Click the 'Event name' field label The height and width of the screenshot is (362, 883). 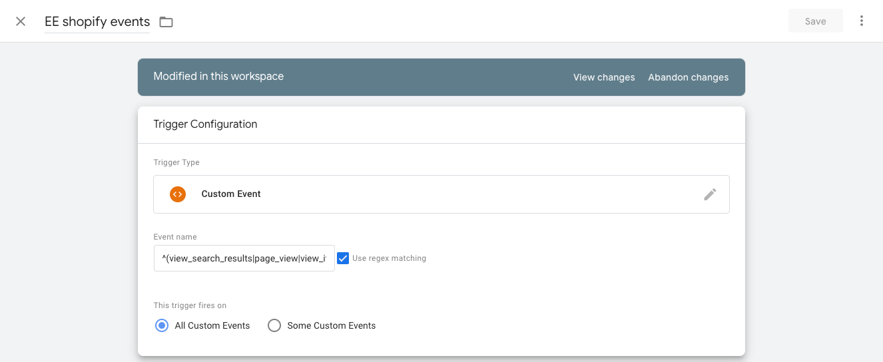pos(175,237)
